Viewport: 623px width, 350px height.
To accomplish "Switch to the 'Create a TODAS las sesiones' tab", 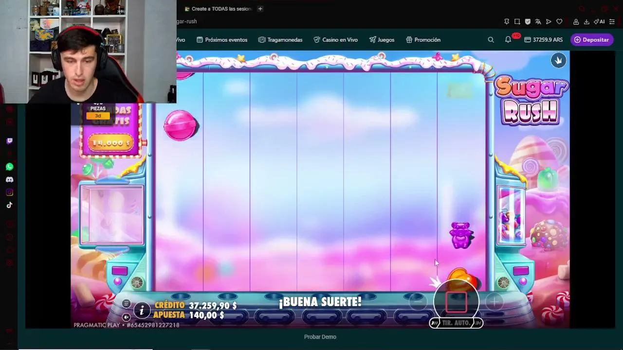I will tap(218, 9).
